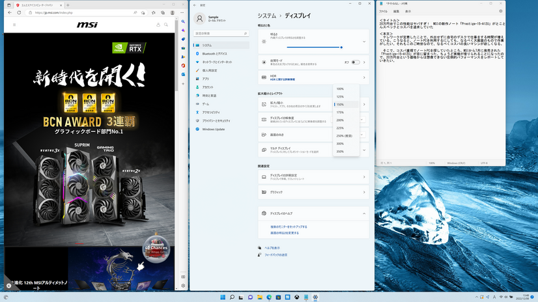
Task: Open a new Edge tab
Action: 68,5
